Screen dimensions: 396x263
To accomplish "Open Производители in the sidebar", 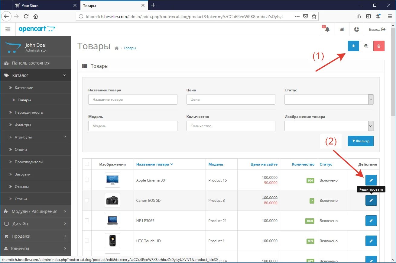I will coord(36,162).
